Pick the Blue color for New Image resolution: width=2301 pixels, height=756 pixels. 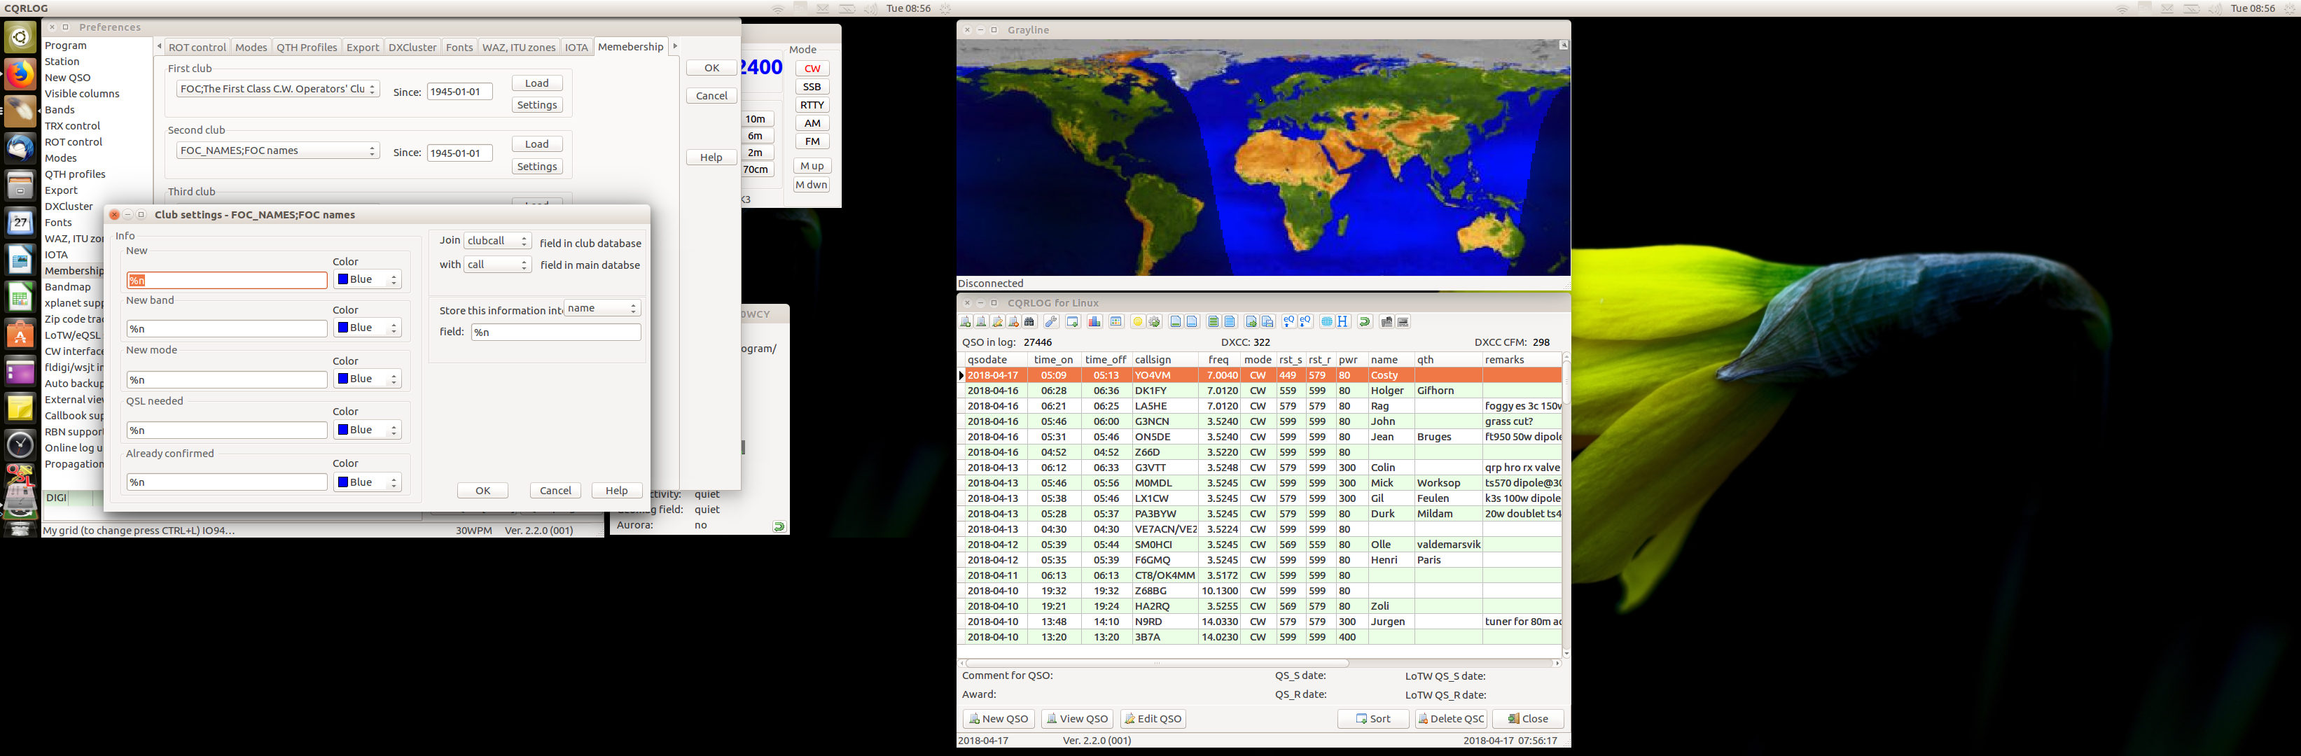click(367, 280)
